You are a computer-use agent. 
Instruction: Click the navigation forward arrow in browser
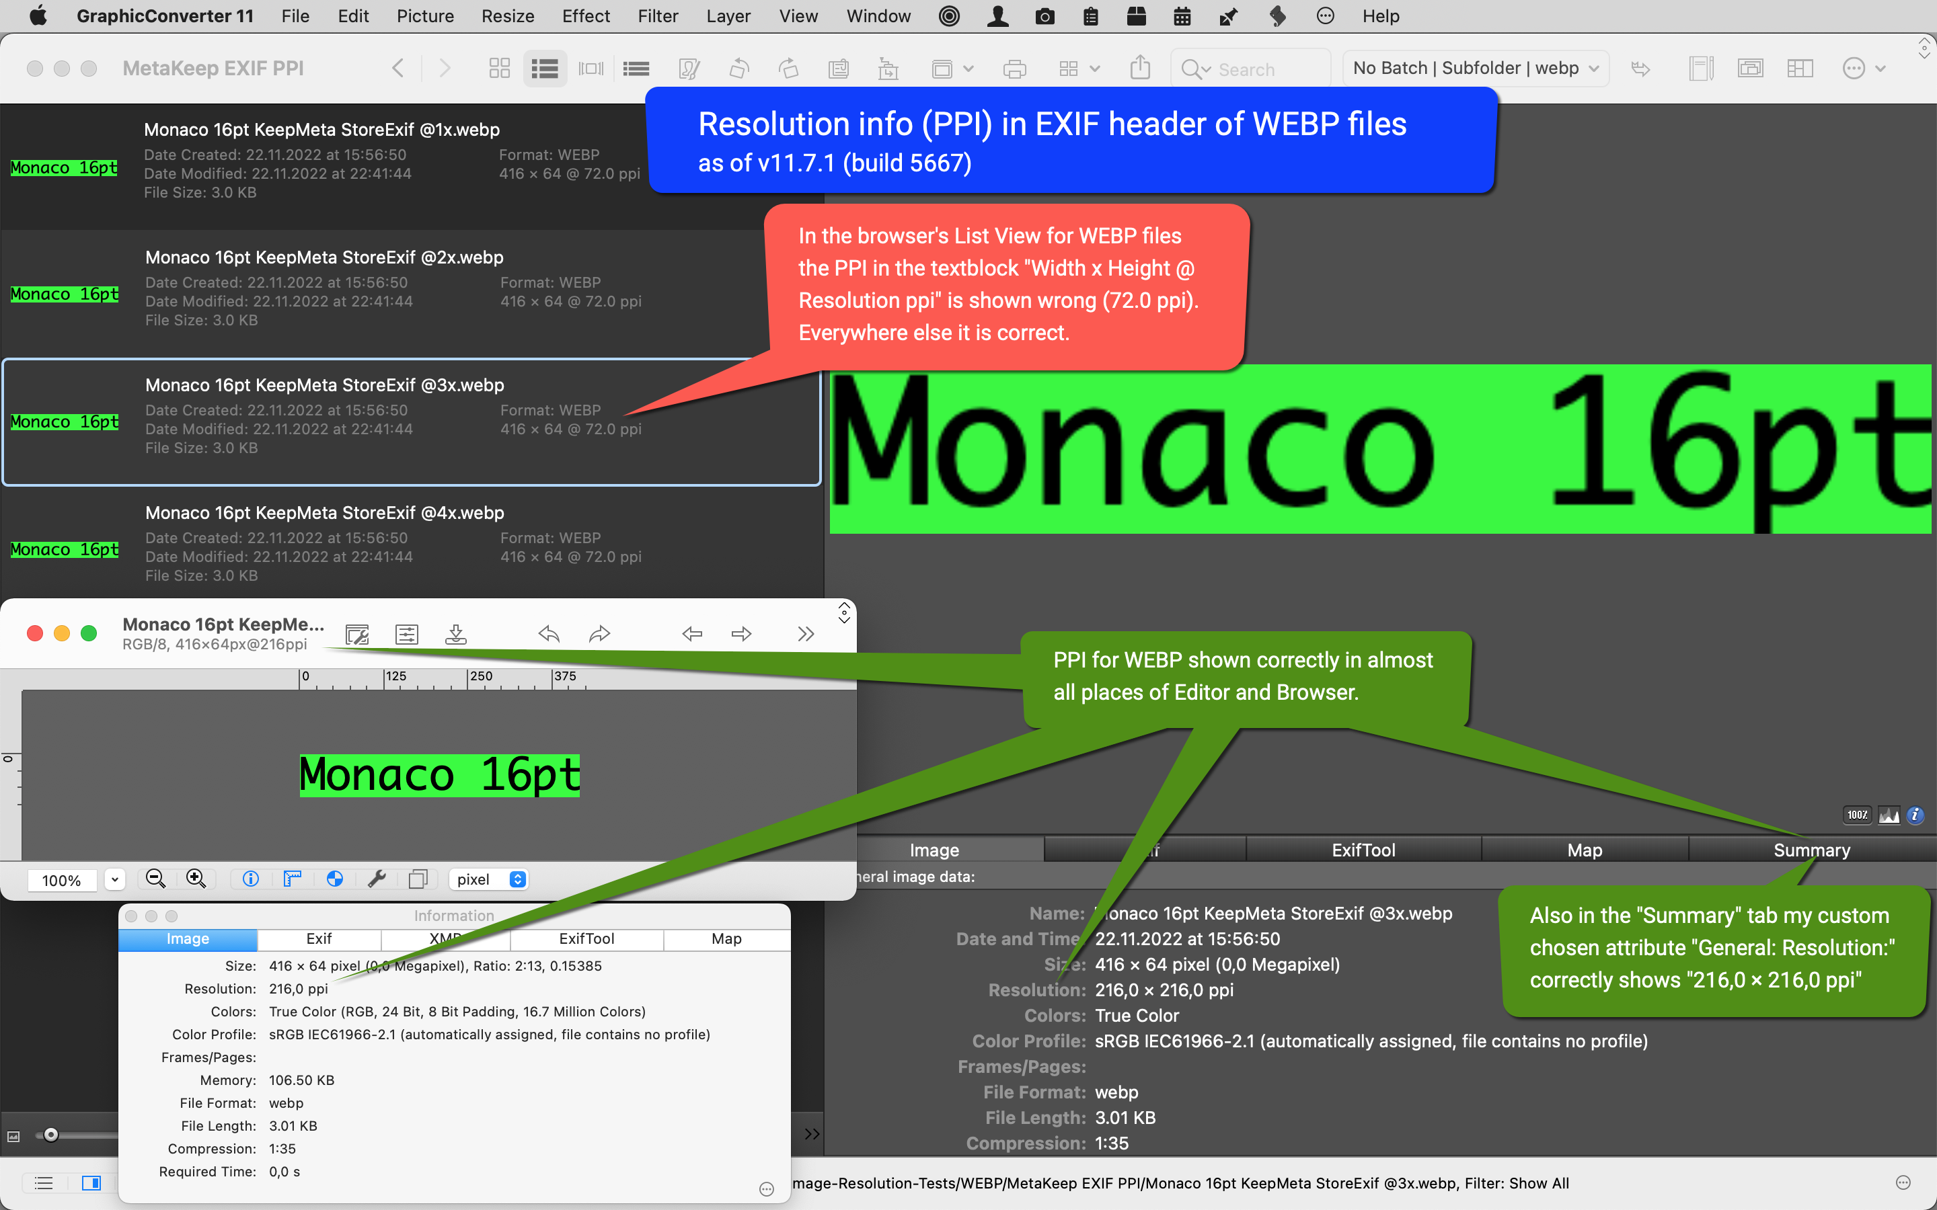coord(445,69)
